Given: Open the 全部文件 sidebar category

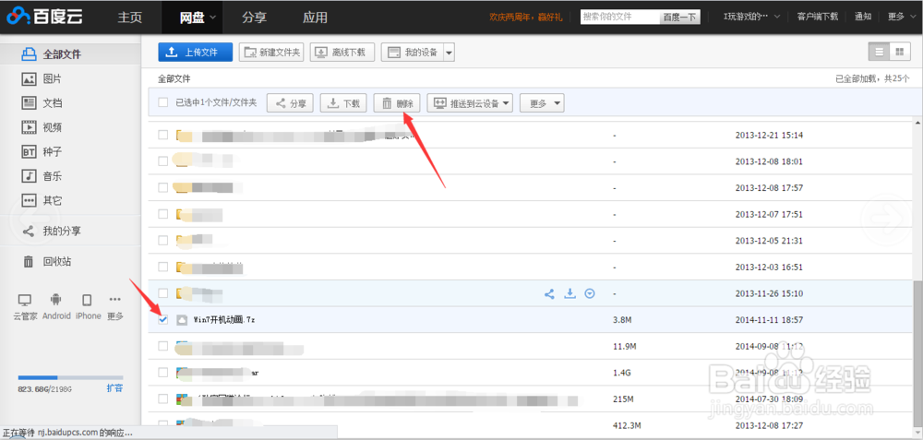Looking at the screenshot, I should pos(70,54).
